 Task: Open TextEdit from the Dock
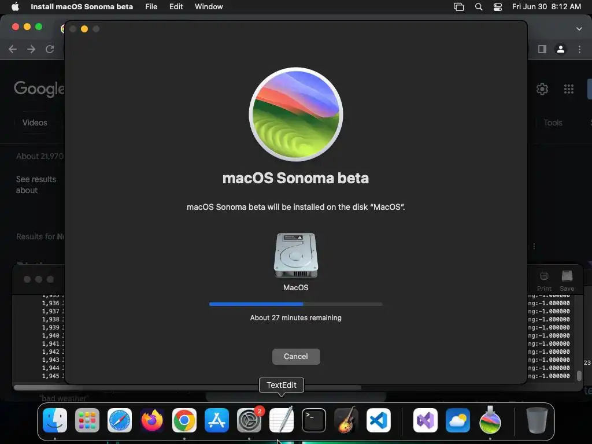coord(282,420)
